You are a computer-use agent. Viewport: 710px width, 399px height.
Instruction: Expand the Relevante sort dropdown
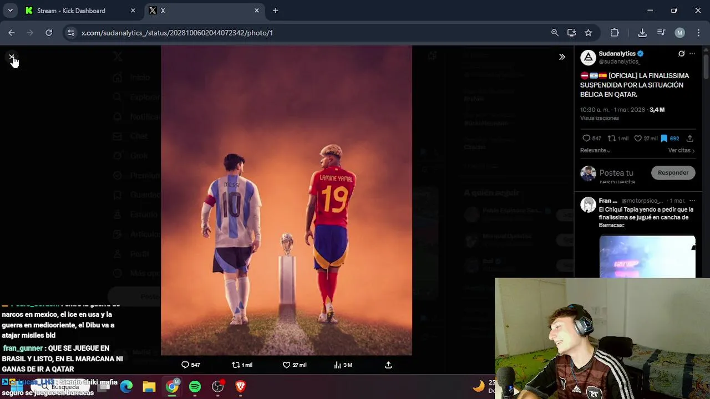click(595, 150)
